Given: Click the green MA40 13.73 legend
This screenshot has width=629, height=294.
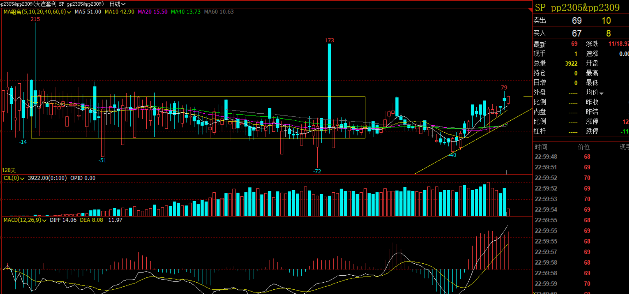Looking at the screenshot, I should [186, 12].
